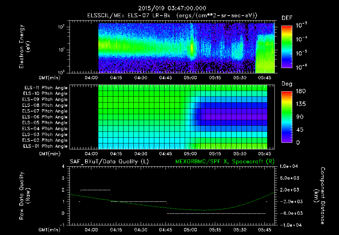Click the Deg legend label
This screenshot has height=235, width=339.
point(287,84)
